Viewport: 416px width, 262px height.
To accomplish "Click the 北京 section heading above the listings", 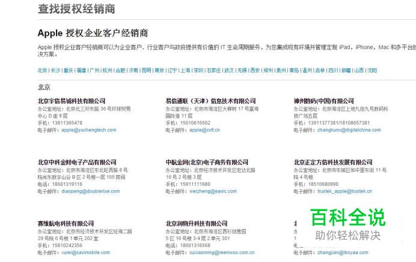I will point(44,88).
